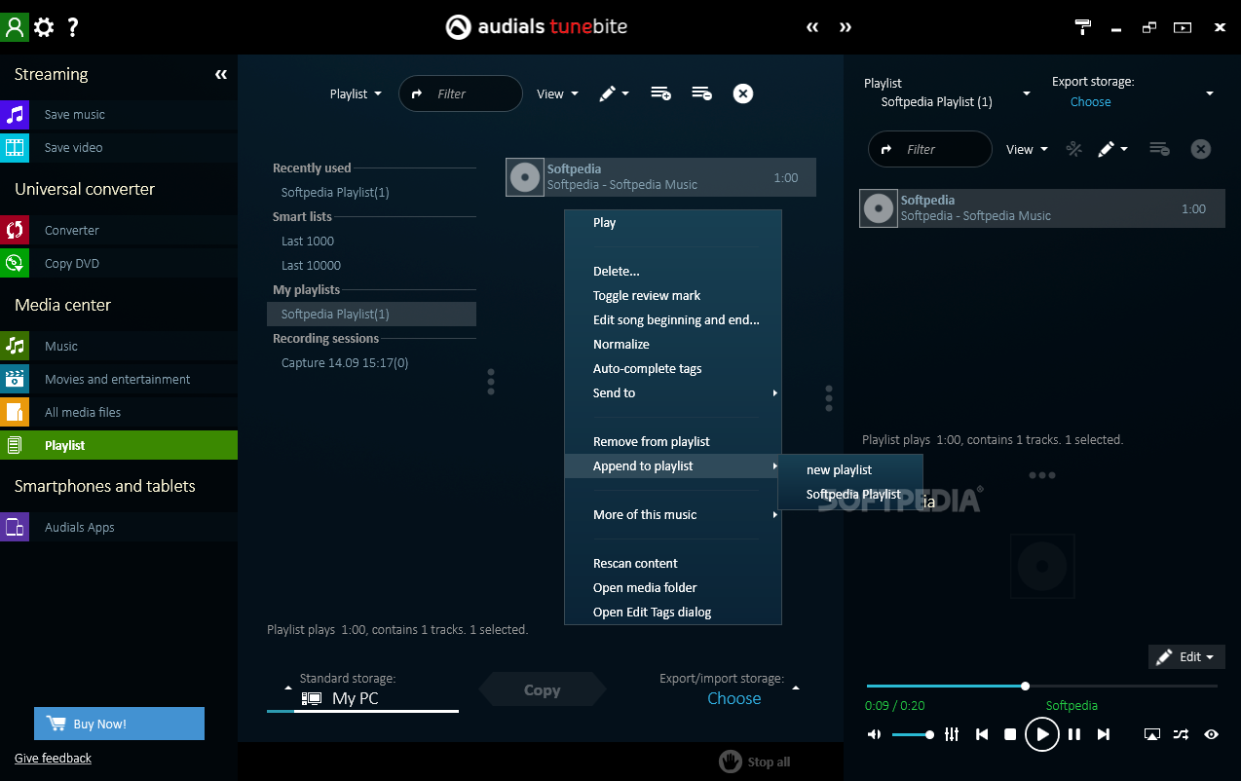Open help with the question mark icon
This screenshot has width=1241, height=781.
tap(73, 27)
